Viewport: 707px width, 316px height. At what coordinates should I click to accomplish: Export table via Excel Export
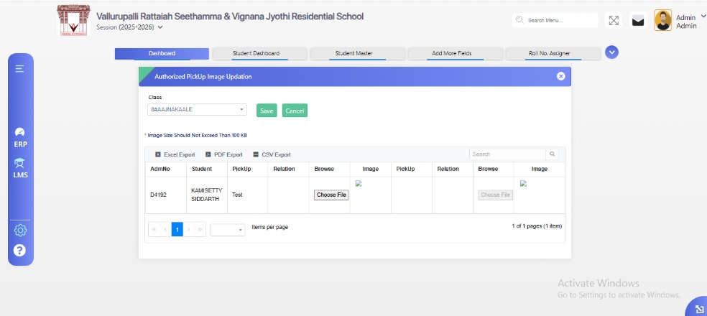pos(175,154)
